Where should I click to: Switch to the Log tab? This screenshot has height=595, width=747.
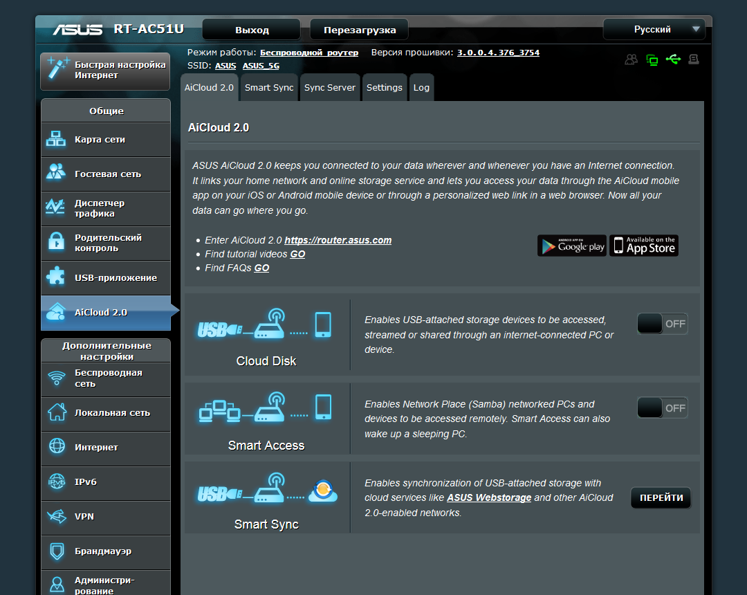(x=421, y=88)
